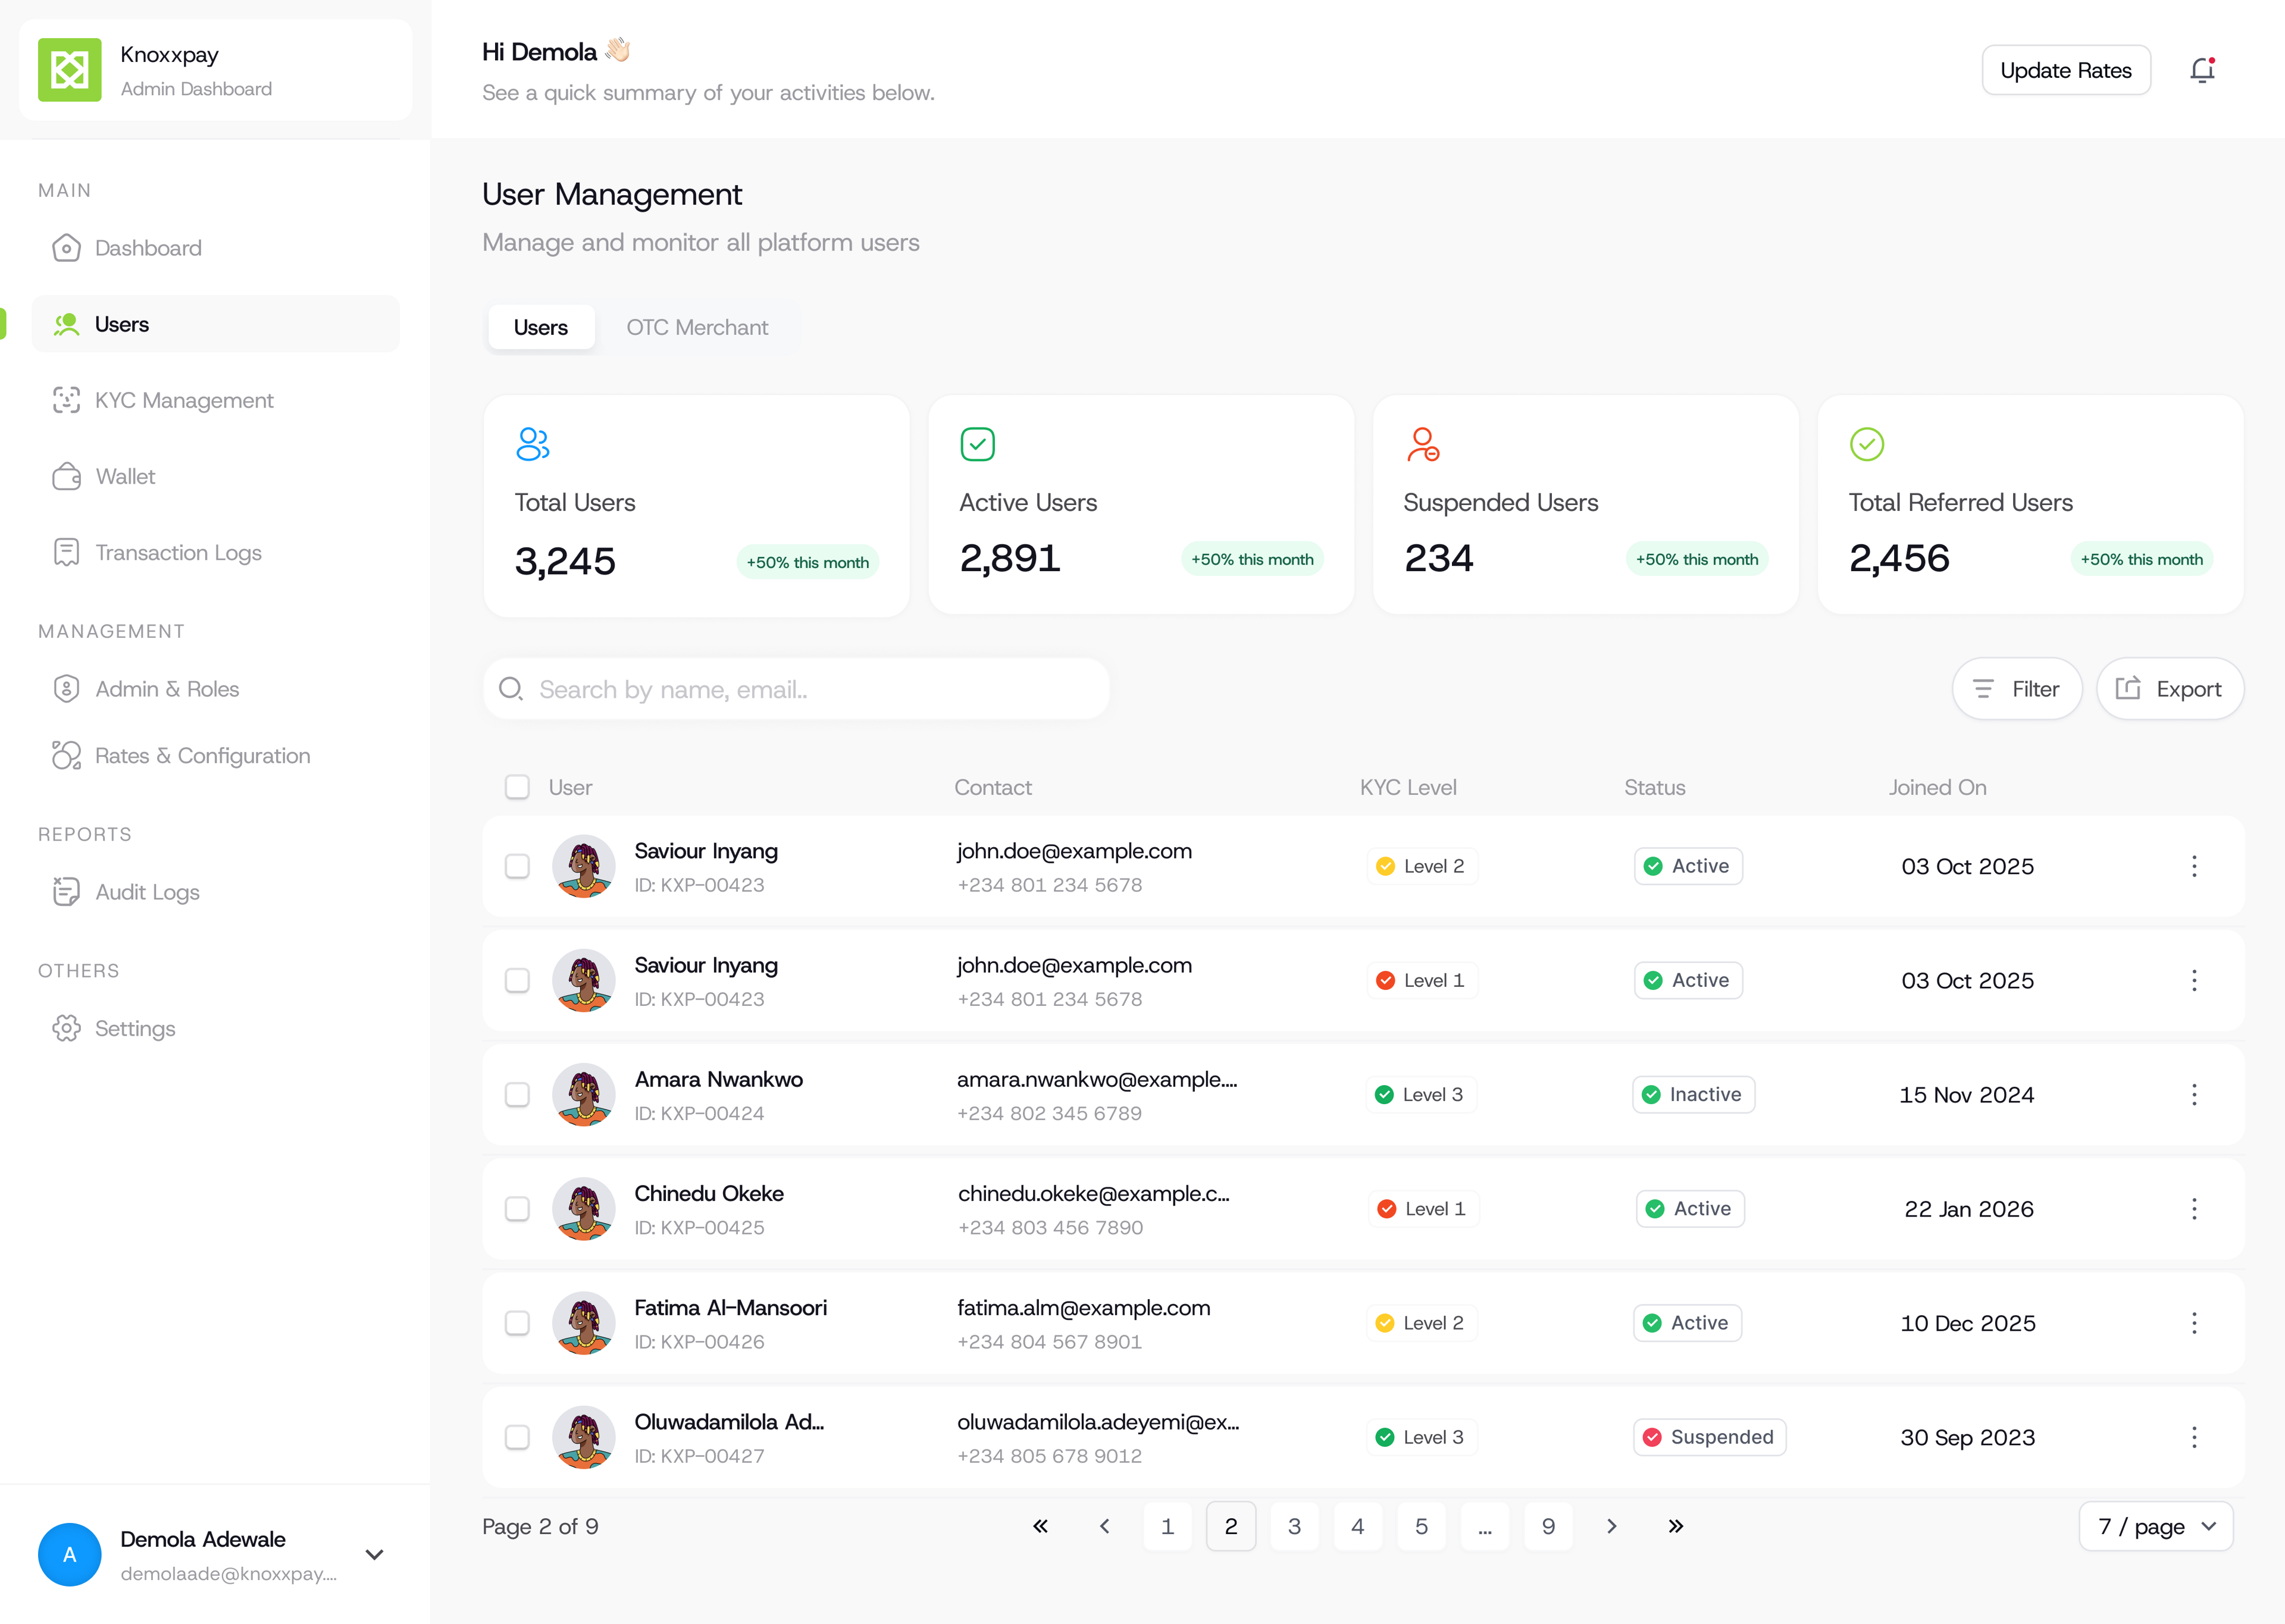
Task: Jump to the last page
Action: tap(1676, 1526)
